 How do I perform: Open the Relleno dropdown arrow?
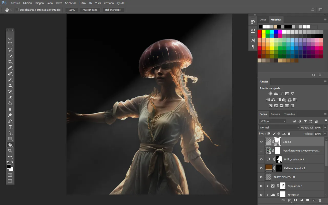[x=325, y=134]
